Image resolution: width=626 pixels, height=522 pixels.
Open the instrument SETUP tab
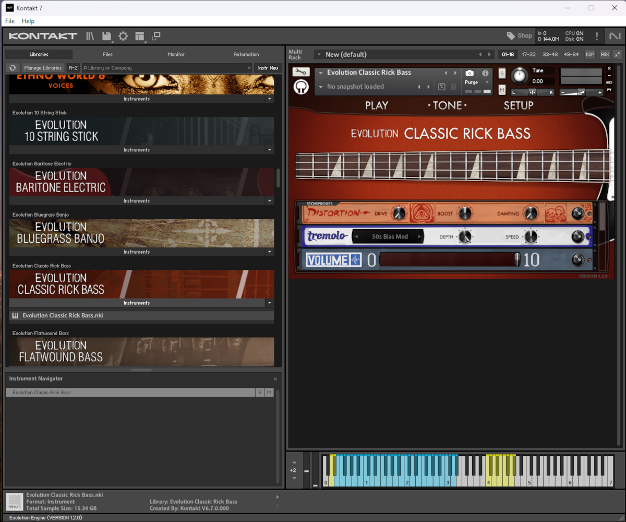[519, 105]
